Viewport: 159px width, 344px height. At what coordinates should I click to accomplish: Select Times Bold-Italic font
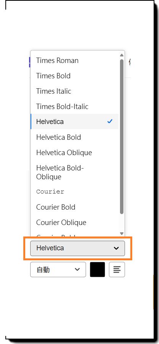tap(75, 106)
